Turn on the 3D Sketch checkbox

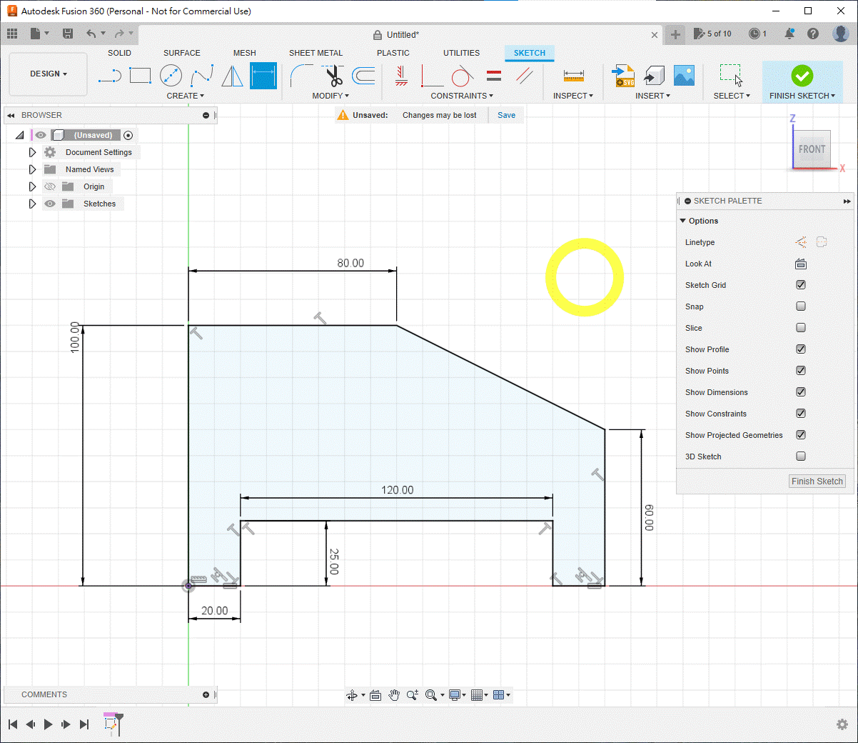801,457
